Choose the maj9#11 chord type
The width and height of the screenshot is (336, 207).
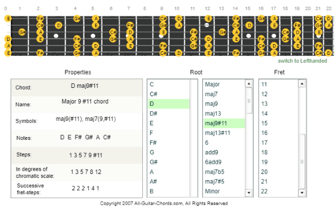[x=224, y=123]
